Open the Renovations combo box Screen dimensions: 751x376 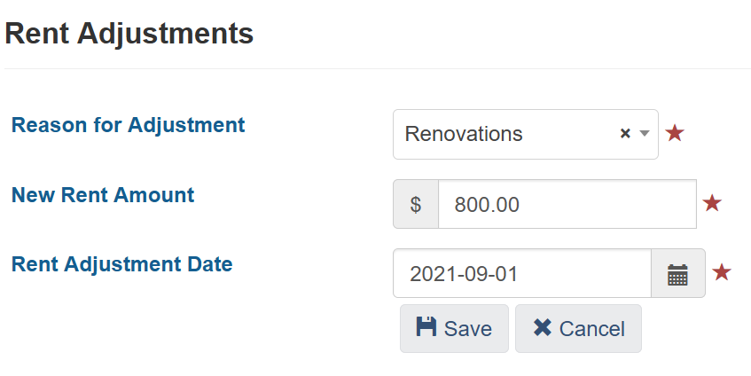click(526, 134)
